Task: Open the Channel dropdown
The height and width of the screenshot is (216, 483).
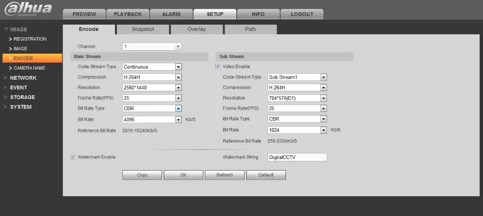Action: click(152, 46)
